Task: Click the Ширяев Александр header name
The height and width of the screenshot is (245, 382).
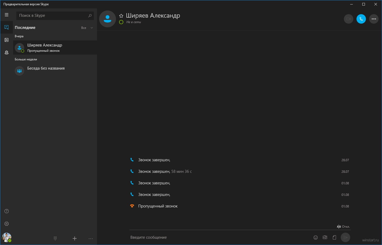Action: click(x=153, y=15)
